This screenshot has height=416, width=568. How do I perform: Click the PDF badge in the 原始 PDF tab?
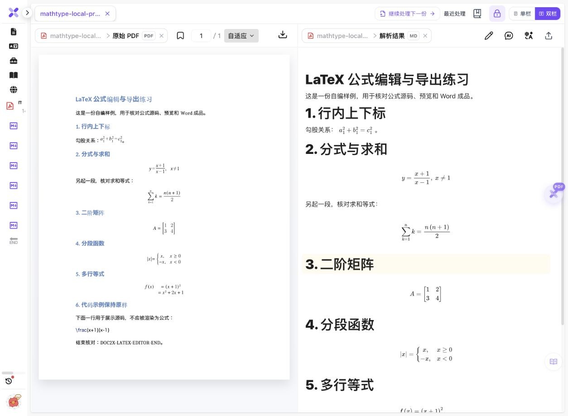click(149, 36)
